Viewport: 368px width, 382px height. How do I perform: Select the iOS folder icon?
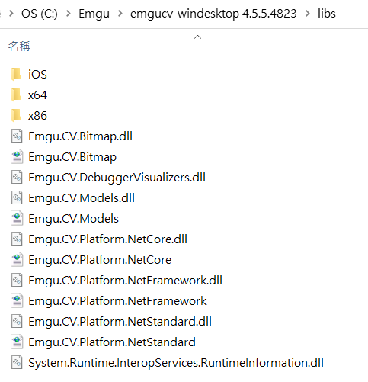pyautogui.click(x=17, y=74)
